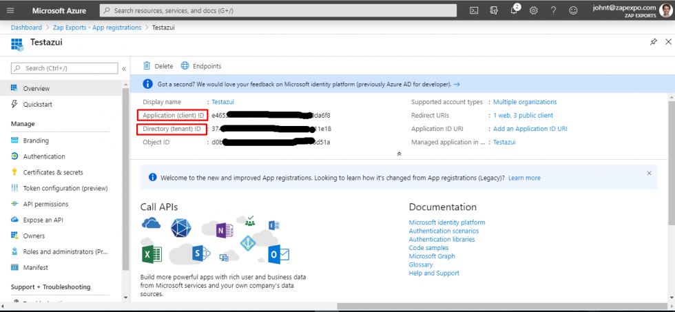
Task: Dismiss the new App registrations welcome banner
Action: 649,173
